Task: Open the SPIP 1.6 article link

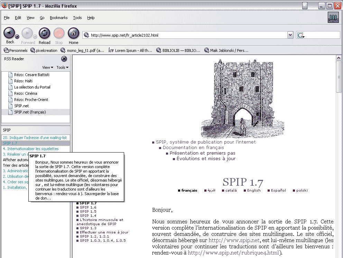Action: [88, 208]
